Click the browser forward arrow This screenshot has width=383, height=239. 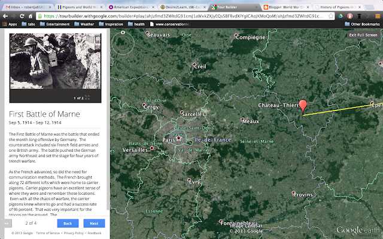click(x=14, y=16)
